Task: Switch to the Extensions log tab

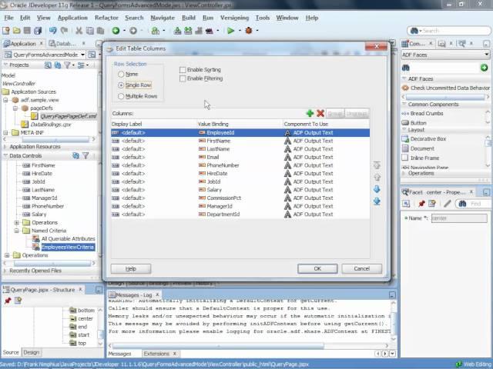Action: point(156,354)
